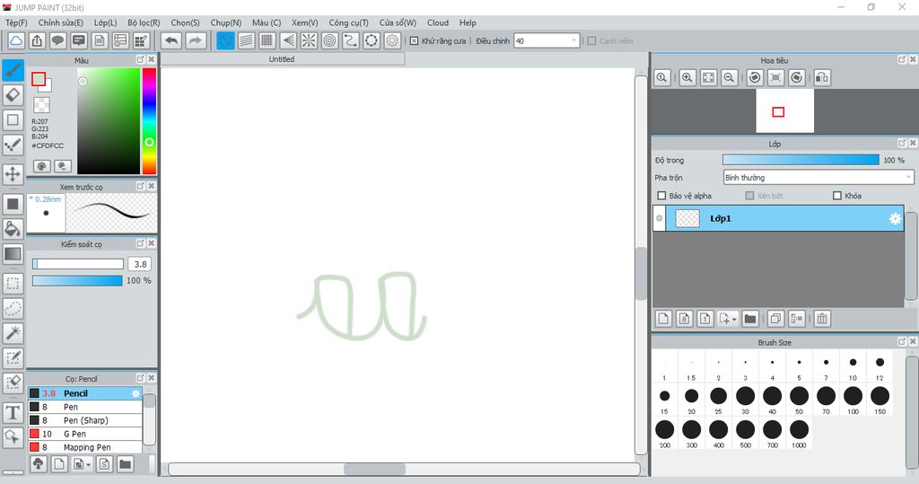Click zoom in icon in Navigator
919x484 pixels.
pyautogui.click(x=687, y=77)
